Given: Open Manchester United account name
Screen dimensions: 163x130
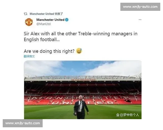Looking at the screenshot, I should [50, 20].
